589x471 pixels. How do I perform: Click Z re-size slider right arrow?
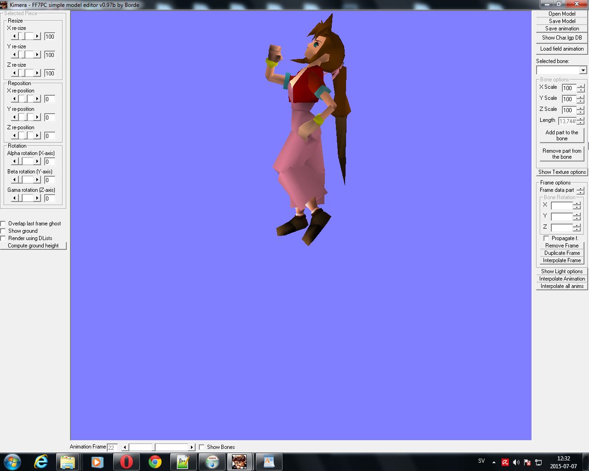[x=37, y=73]
